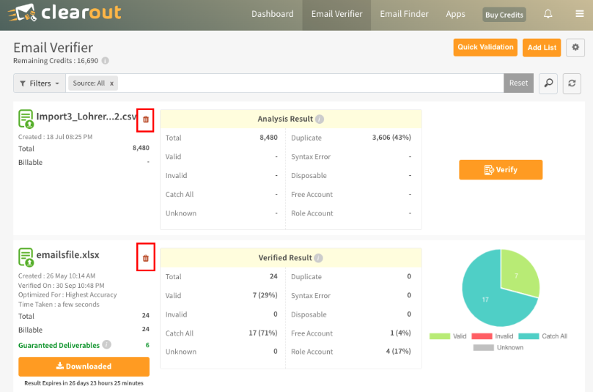Click the Verified Result info icon
Screen dimensions: 593x392
click(x=318, y=258)
